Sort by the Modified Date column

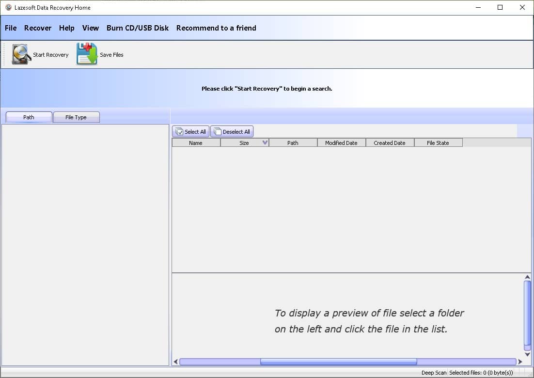tap(341, 142)
